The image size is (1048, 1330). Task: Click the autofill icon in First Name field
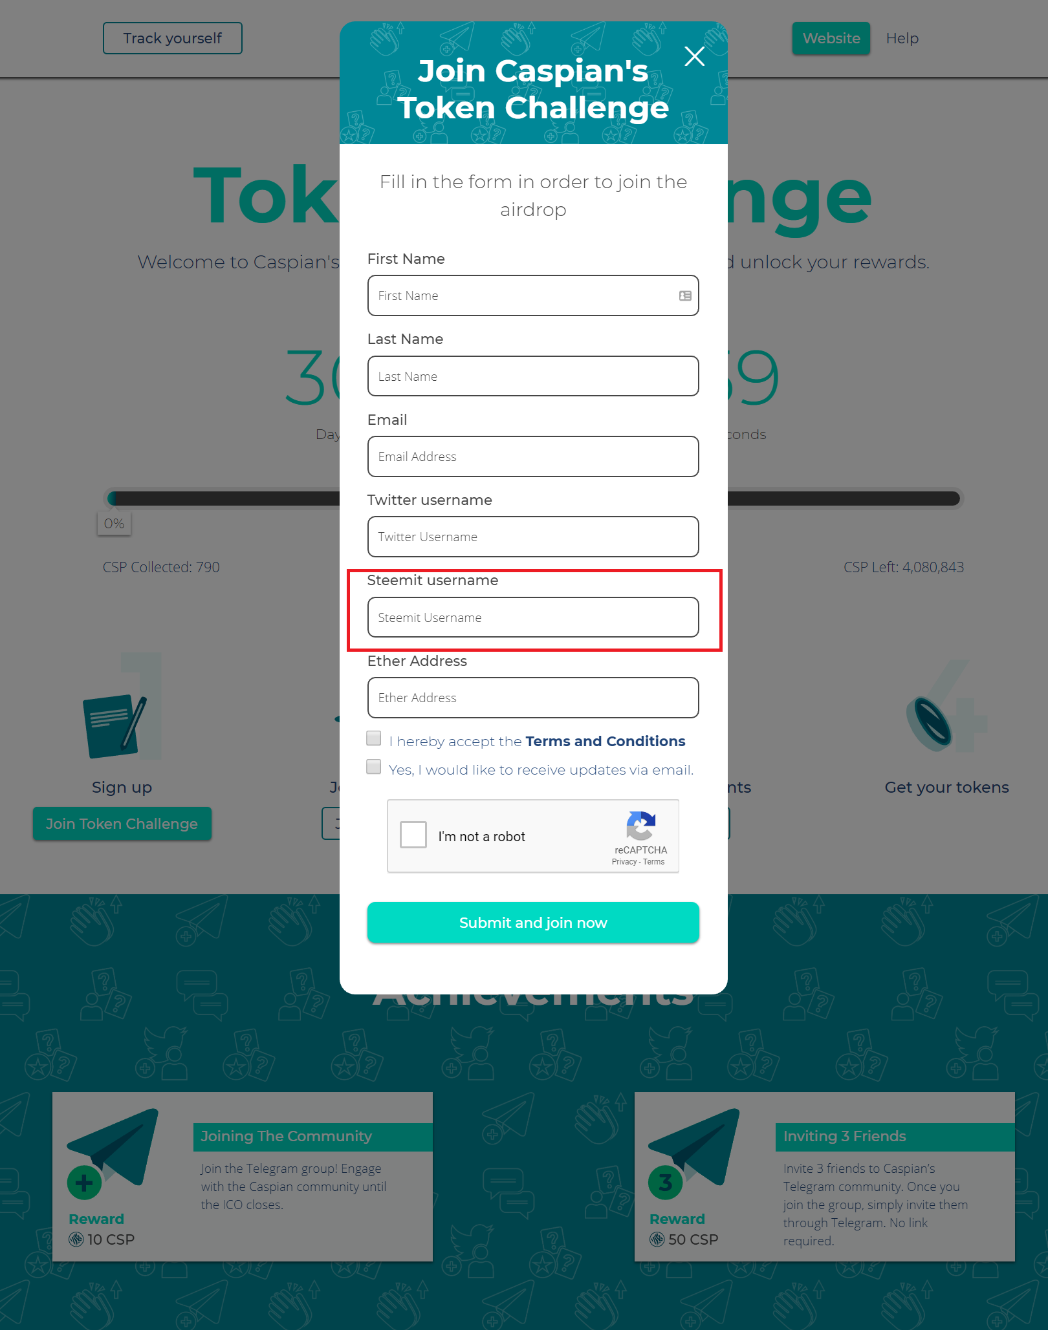pos(685,295)
